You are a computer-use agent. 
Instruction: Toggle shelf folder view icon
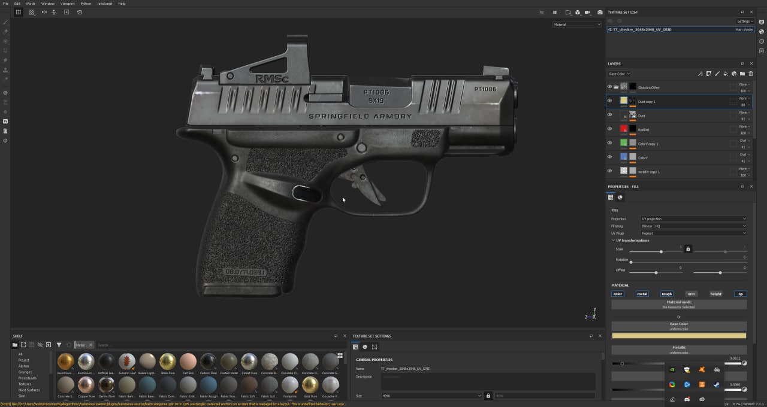click(15, 345)
